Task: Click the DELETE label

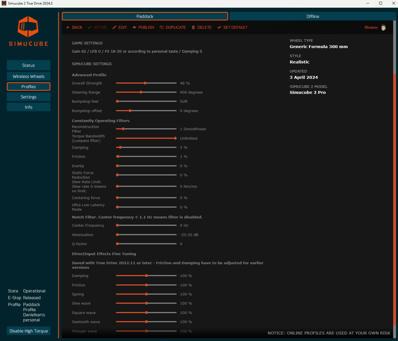Action: pyautogui.click(x=205, y=27)
